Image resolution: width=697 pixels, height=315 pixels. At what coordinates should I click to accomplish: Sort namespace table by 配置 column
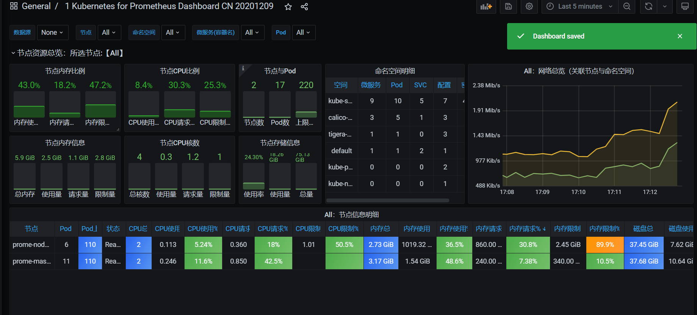[444, 85]
